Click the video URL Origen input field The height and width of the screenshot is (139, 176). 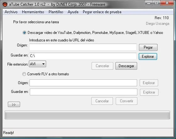(83, 47)
